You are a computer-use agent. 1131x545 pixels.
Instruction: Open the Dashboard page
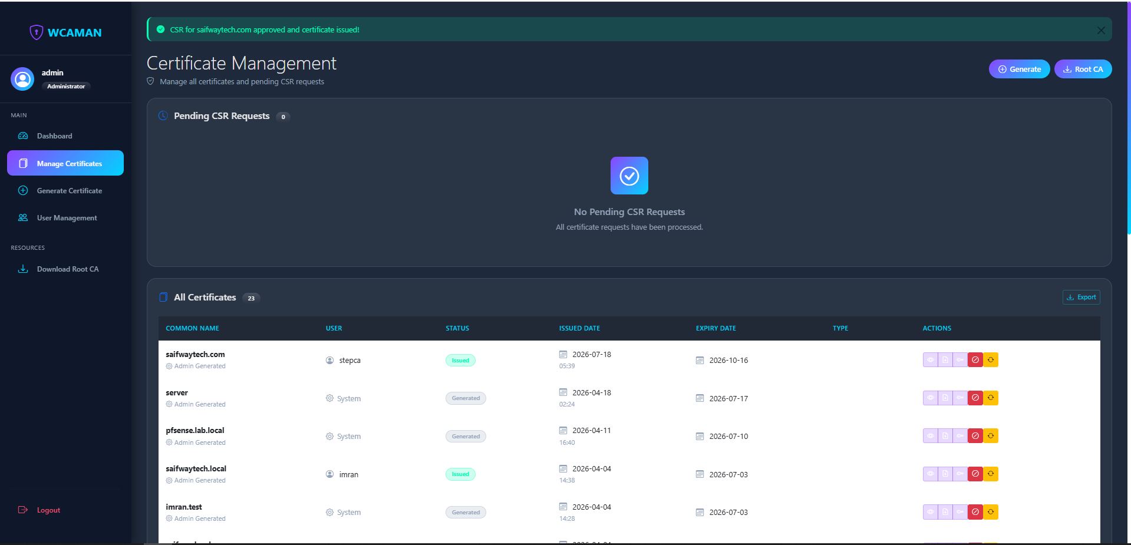point(65,136)
